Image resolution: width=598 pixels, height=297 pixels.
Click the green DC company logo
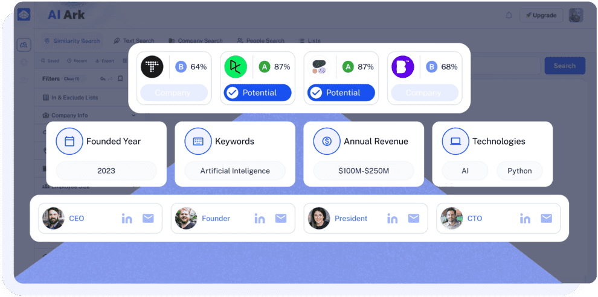[x=236, y=67]
